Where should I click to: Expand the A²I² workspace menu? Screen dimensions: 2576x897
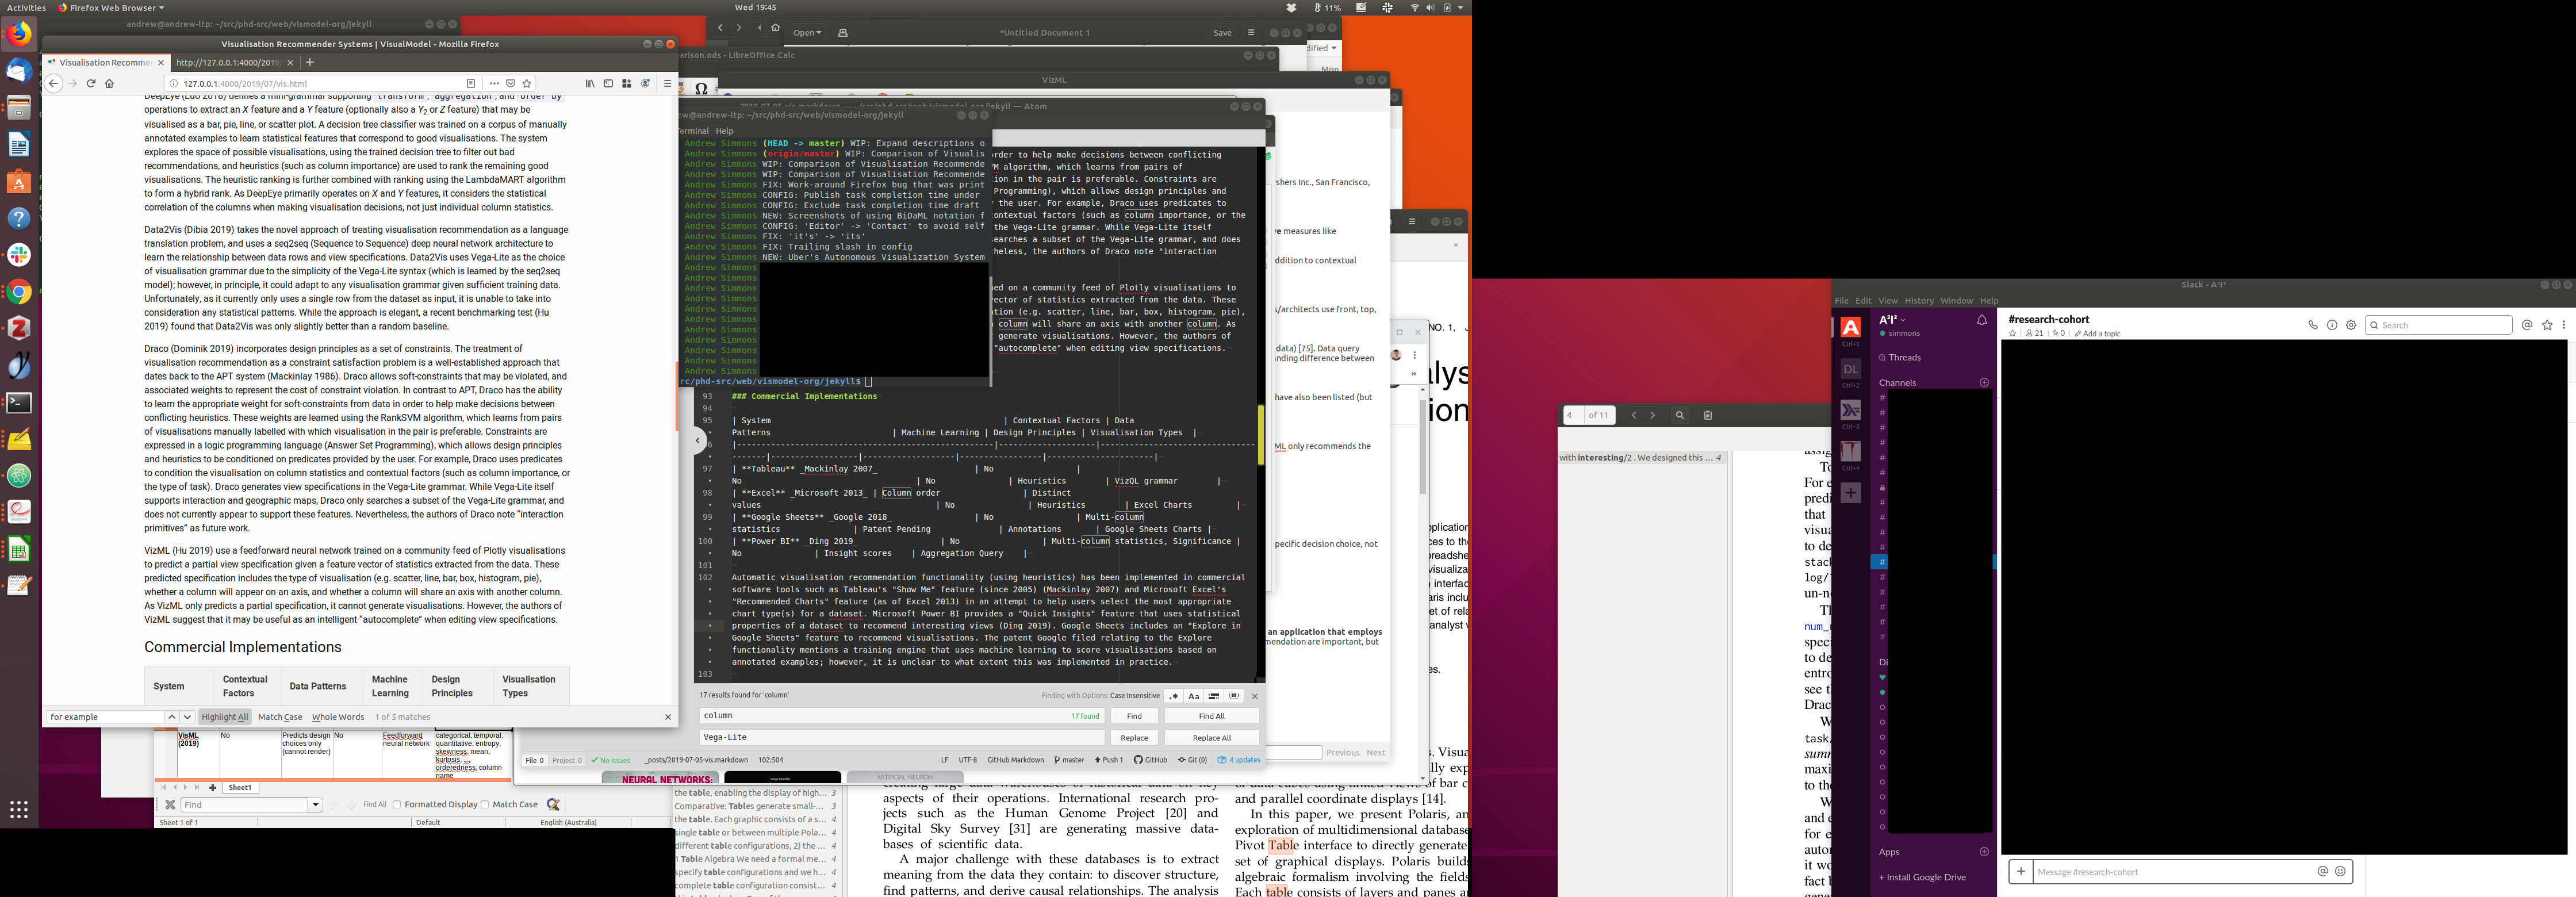click(x=1892, y=320)
